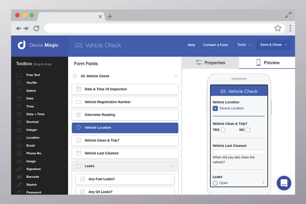Choose the Time clock toolbox icon

19,106
